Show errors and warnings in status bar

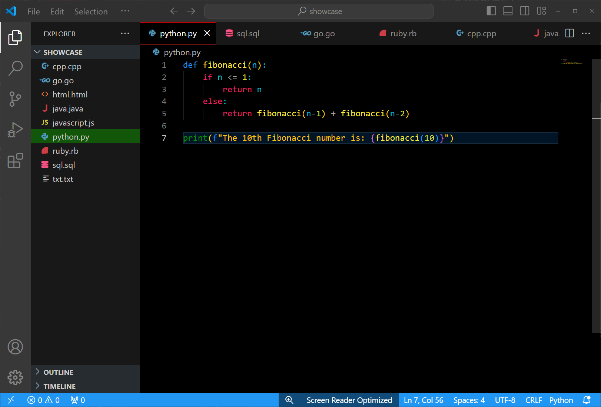click(x=43, y=400)
